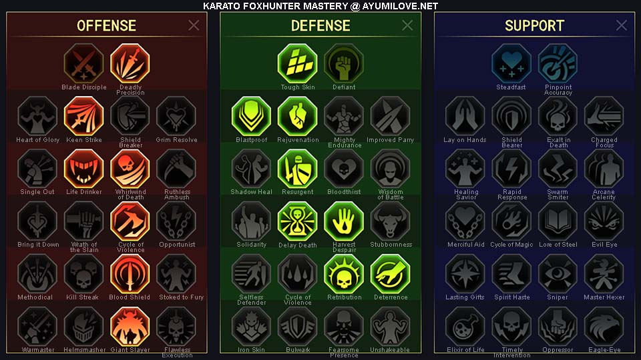Viewport: 641px width, 360px height.
Task: Close the Support mastery panel
Action: click(622, 25)
